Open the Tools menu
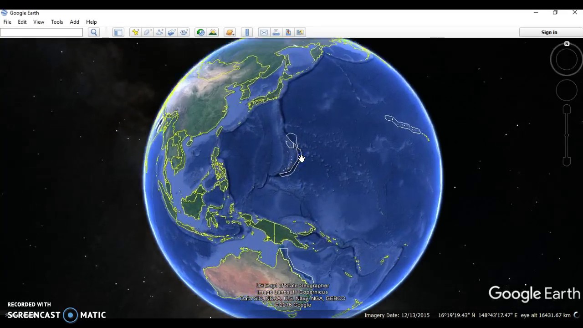This screenshot has width=583, height=328. pos(57,22)
